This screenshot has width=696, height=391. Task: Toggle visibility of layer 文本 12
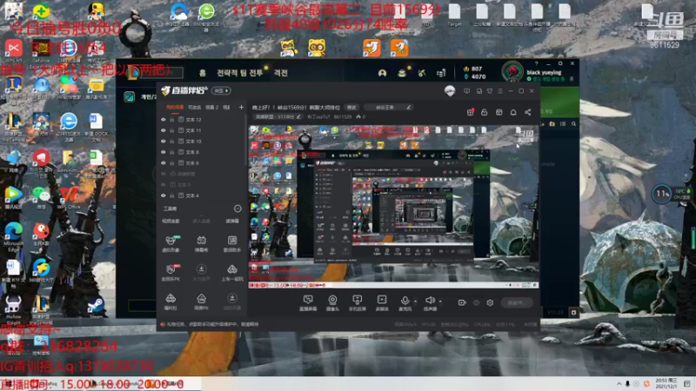pyautogui.click(x=164, y=120)
